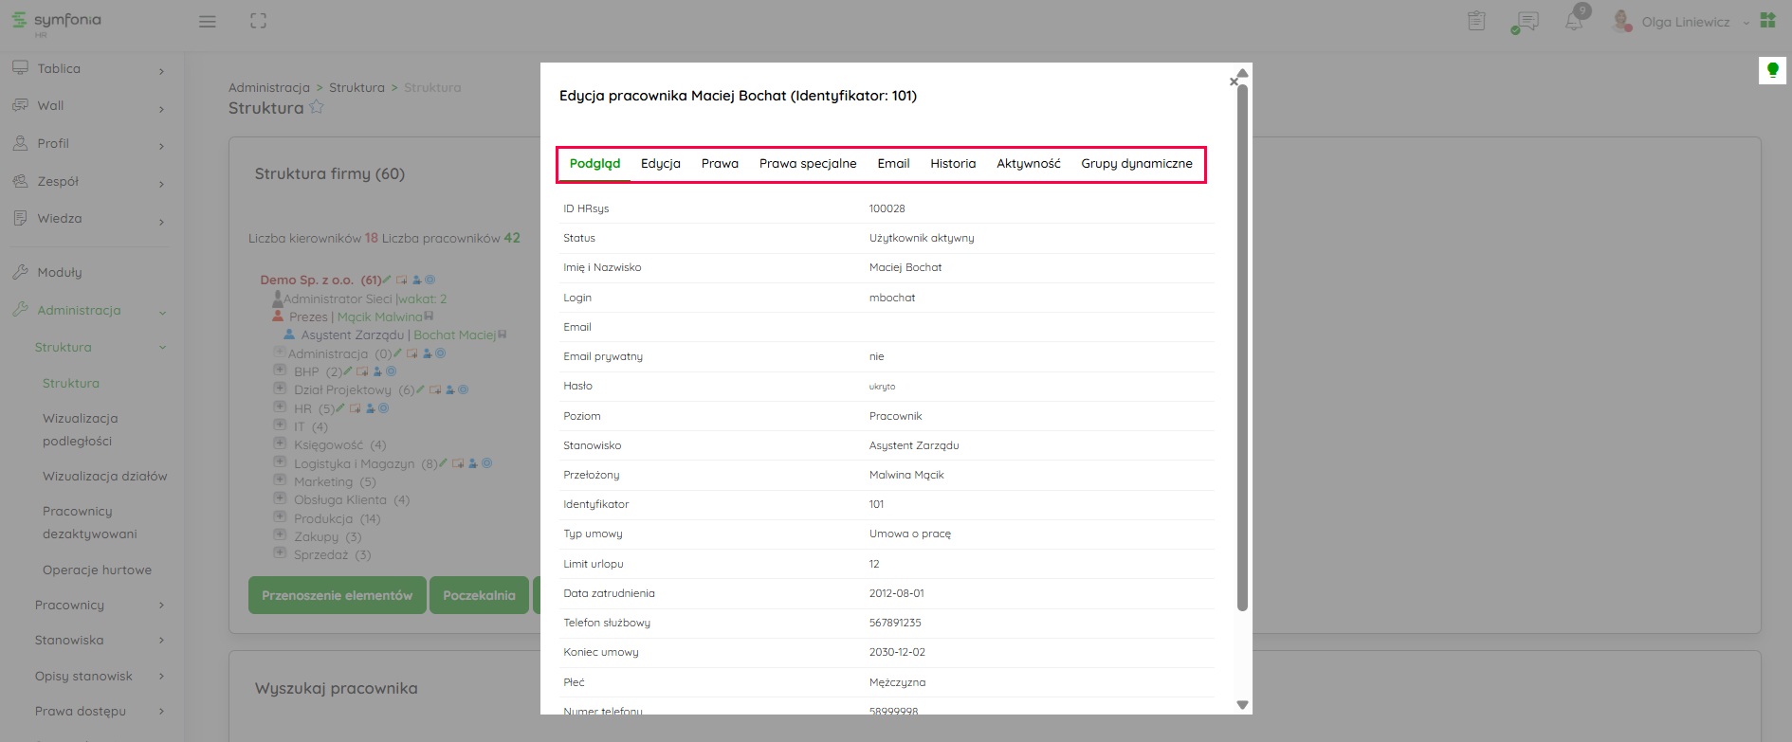Click the green lightbulb hint icon
The image size is (1792, 742).
point(1772,70)
